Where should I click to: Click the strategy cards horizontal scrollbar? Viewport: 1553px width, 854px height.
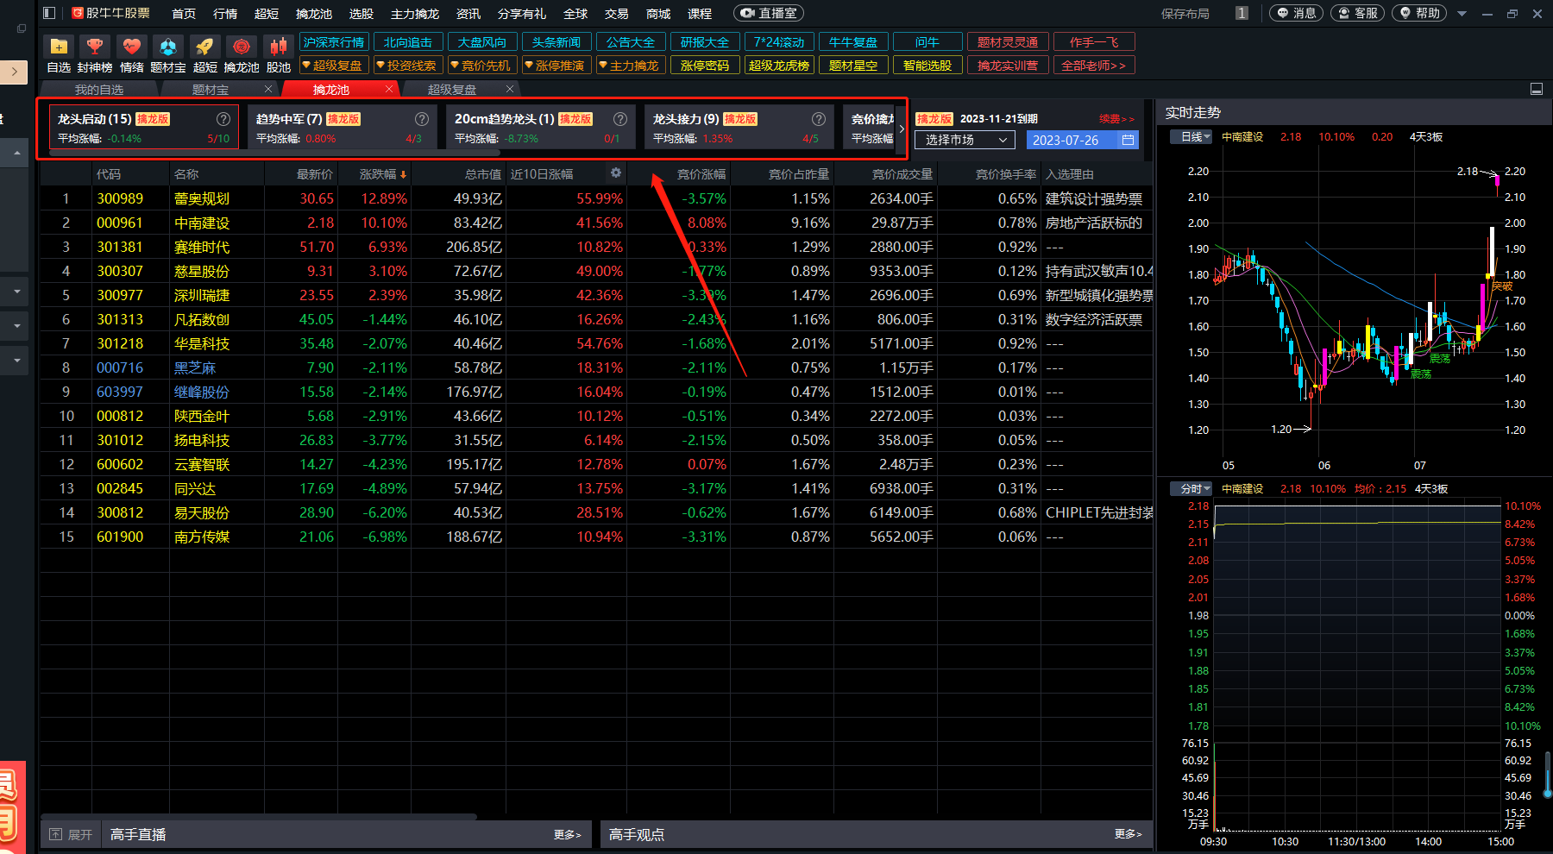pyautogui.click(x=274, y=154)
